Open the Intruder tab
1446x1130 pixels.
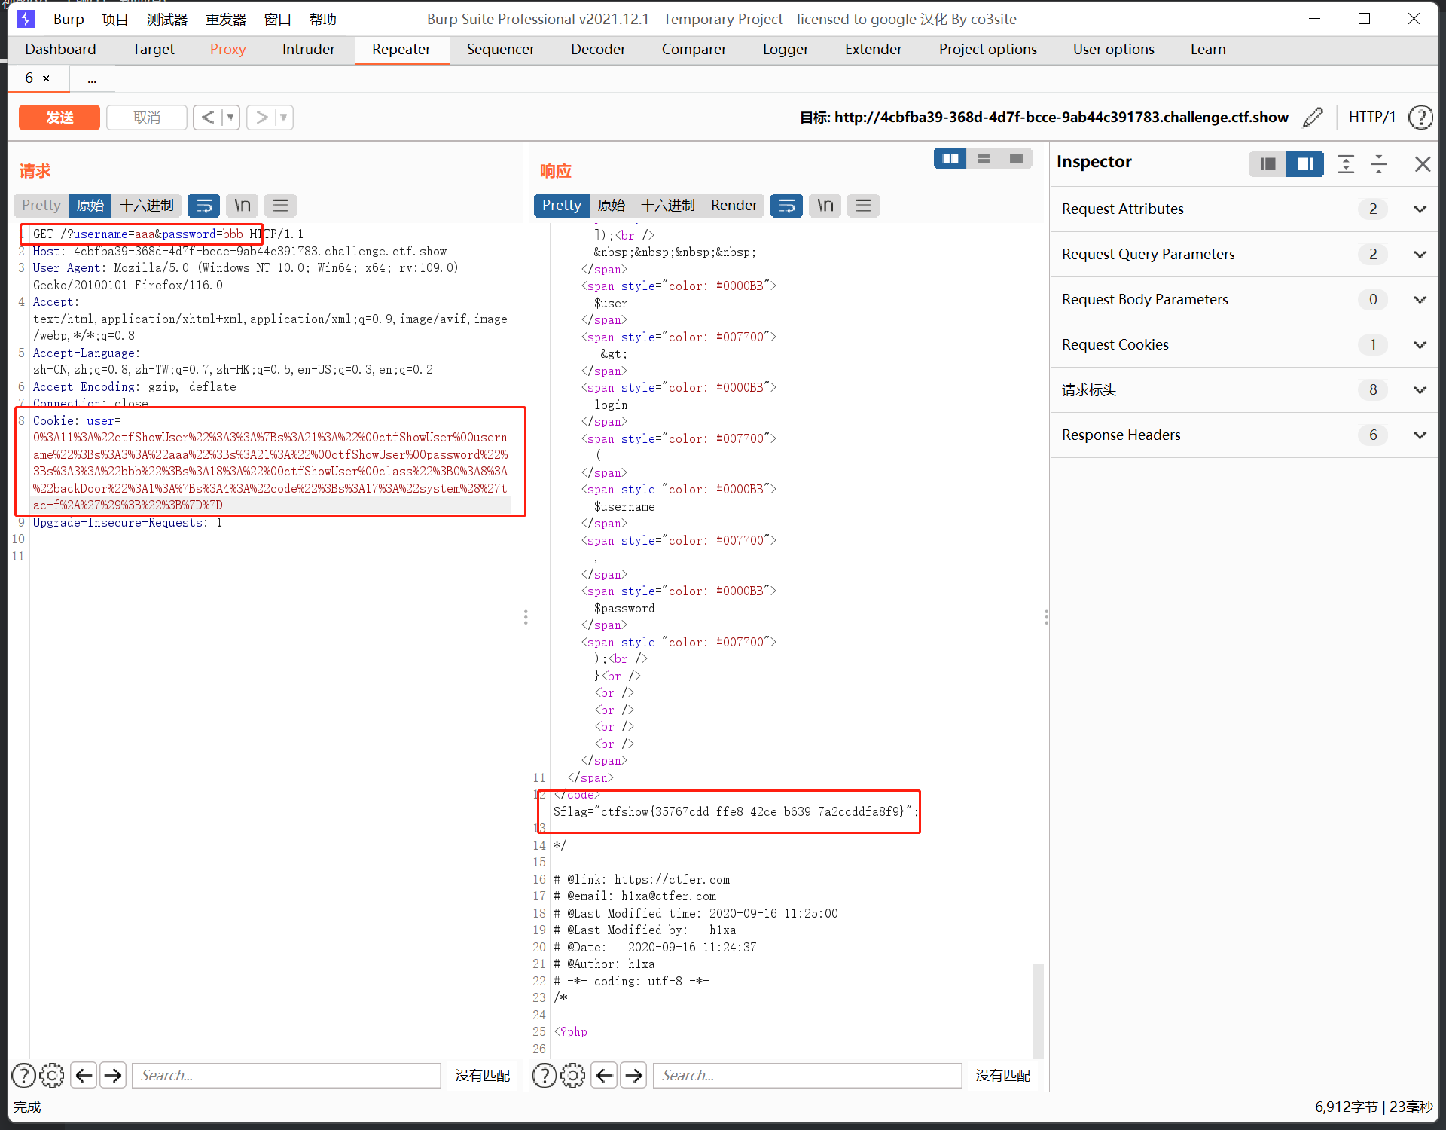tap(308, 49)
